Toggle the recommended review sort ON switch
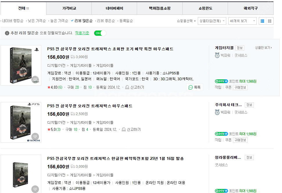The height and width of the screenshot is (193, 282). tap(100, 33)
